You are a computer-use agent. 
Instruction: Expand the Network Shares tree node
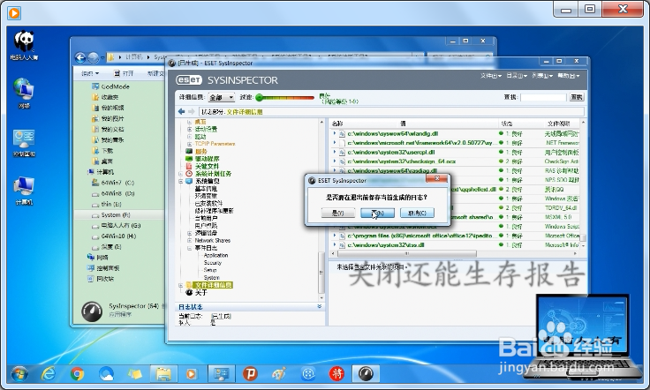(x=190, y=241)
